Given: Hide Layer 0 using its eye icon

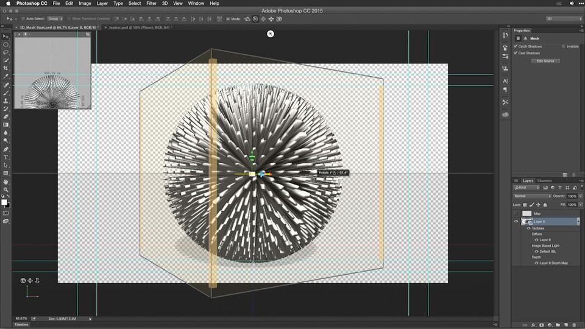Looking at the screenshot, I should (516, 222).
